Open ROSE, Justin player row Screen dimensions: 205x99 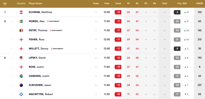[102, 67]
